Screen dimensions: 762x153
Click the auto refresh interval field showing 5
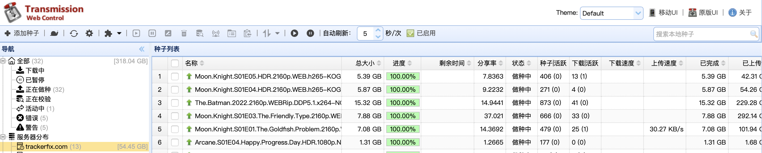pos(366,33)
